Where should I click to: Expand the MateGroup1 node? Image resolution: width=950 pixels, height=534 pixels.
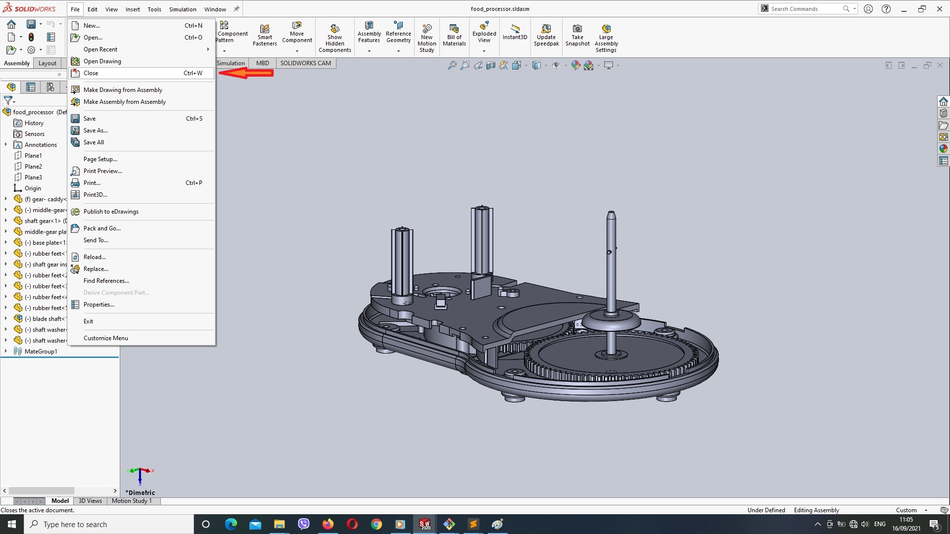click(6, 352)
